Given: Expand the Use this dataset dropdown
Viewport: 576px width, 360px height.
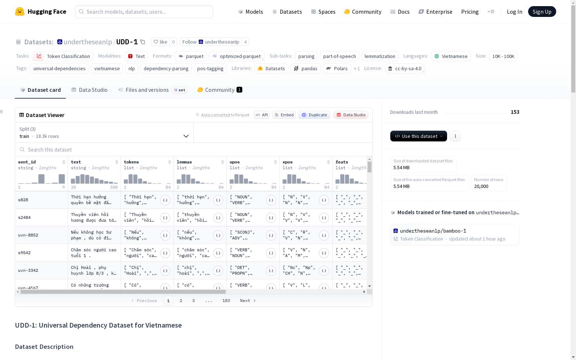Looking at the screenshot, I should click(419, 136).
